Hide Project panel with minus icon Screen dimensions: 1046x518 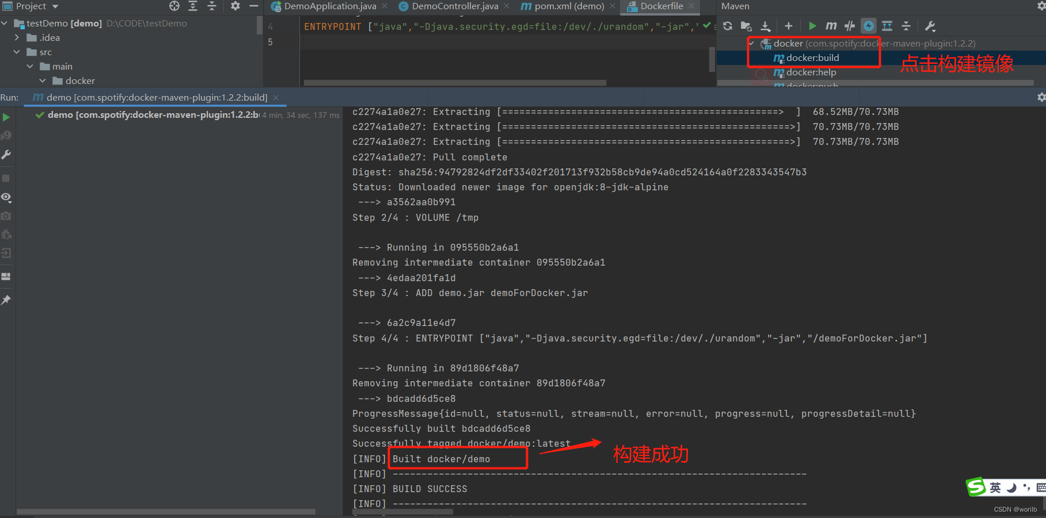click(254, 6)
